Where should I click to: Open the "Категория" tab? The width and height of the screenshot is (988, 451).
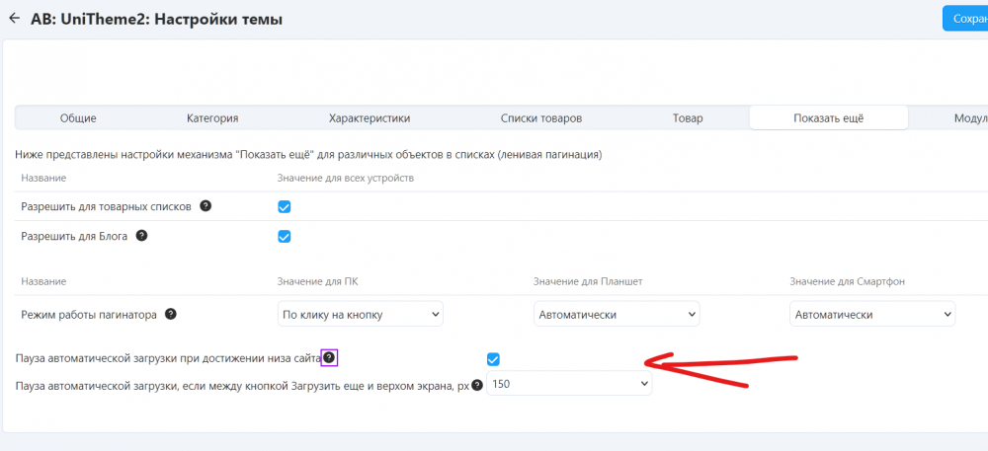click(x=212, y=118)
